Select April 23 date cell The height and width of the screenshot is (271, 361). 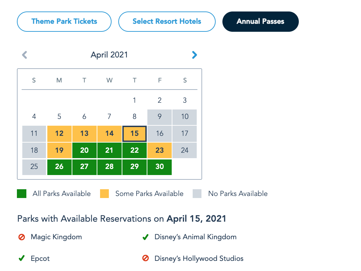pos(160,150)
